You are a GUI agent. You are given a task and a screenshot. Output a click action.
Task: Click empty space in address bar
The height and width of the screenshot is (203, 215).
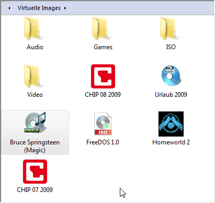click(140, 8)
